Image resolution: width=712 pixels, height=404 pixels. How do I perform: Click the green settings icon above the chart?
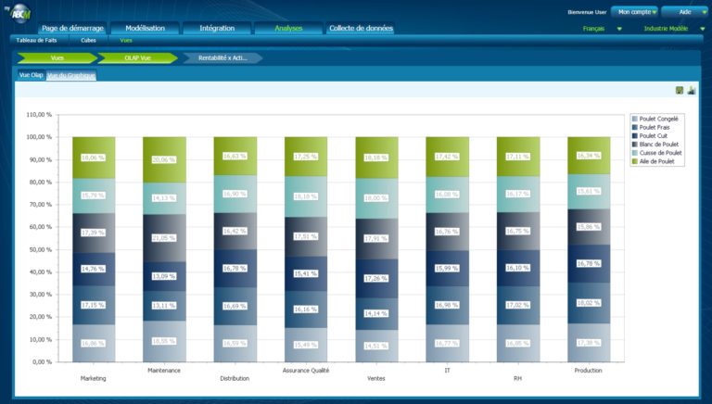[x=680, y=90]
